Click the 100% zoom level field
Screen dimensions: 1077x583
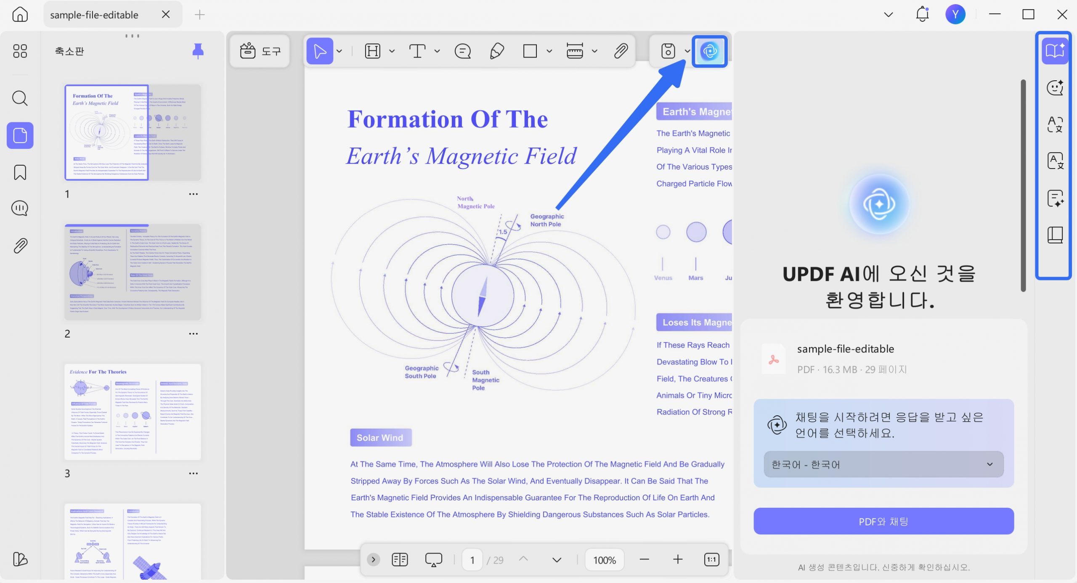tap(604, 560)
